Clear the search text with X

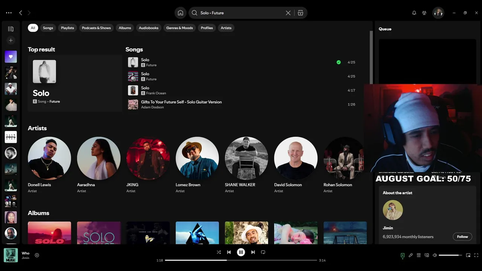[x=288, y=13]
